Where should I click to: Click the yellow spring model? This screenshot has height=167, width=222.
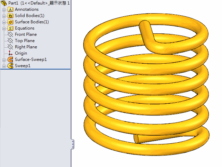coord(146,85)
